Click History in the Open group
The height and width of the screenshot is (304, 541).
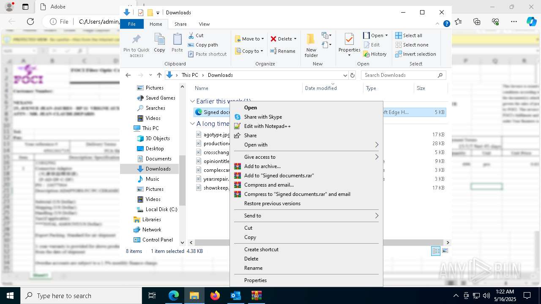click(x=375, y=54)
